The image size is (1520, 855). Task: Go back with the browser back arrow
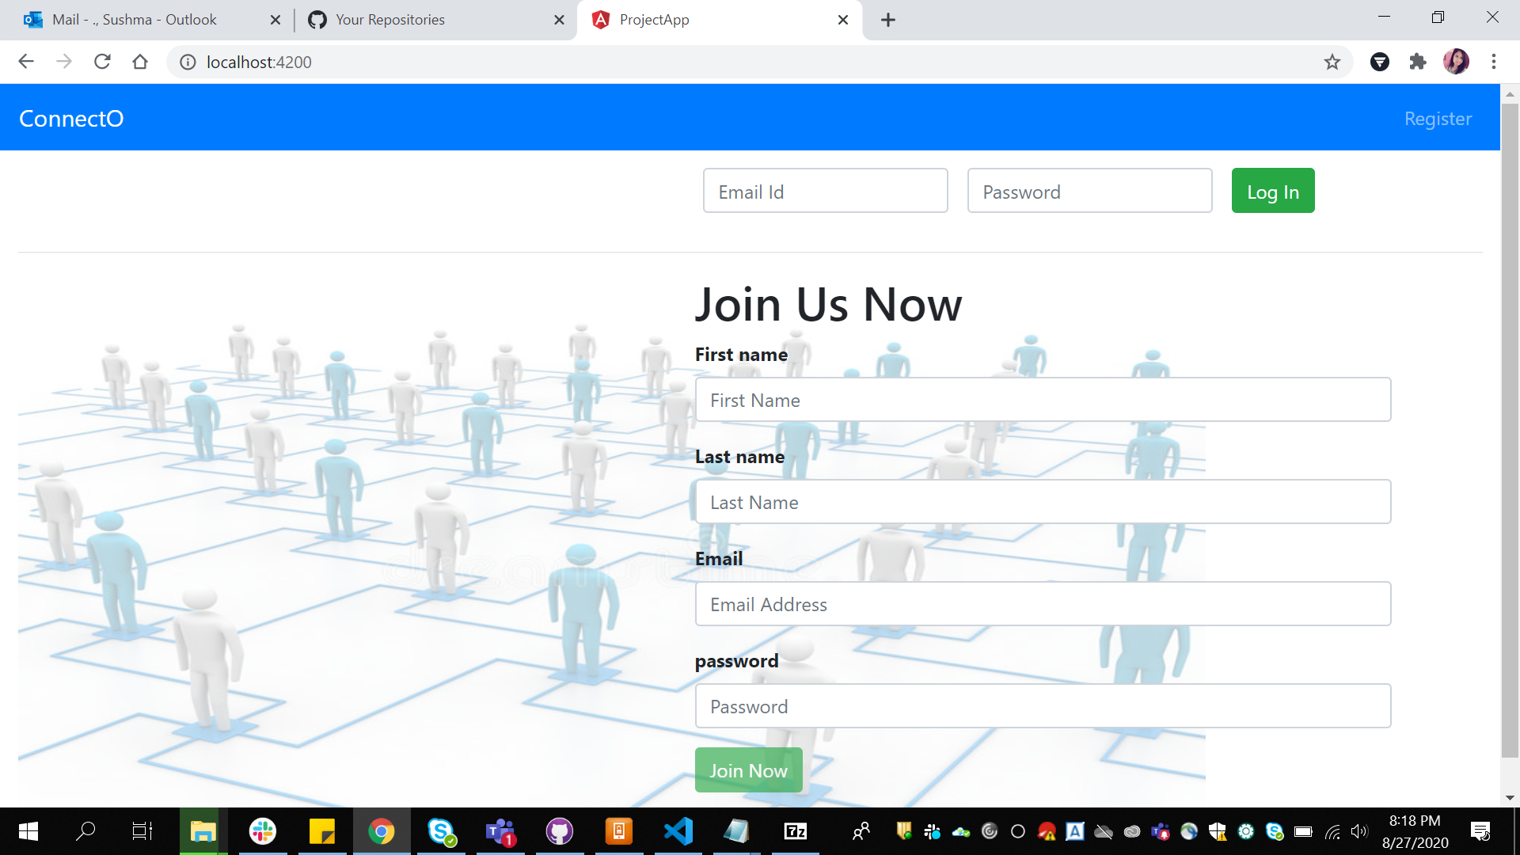click(26, 62)
